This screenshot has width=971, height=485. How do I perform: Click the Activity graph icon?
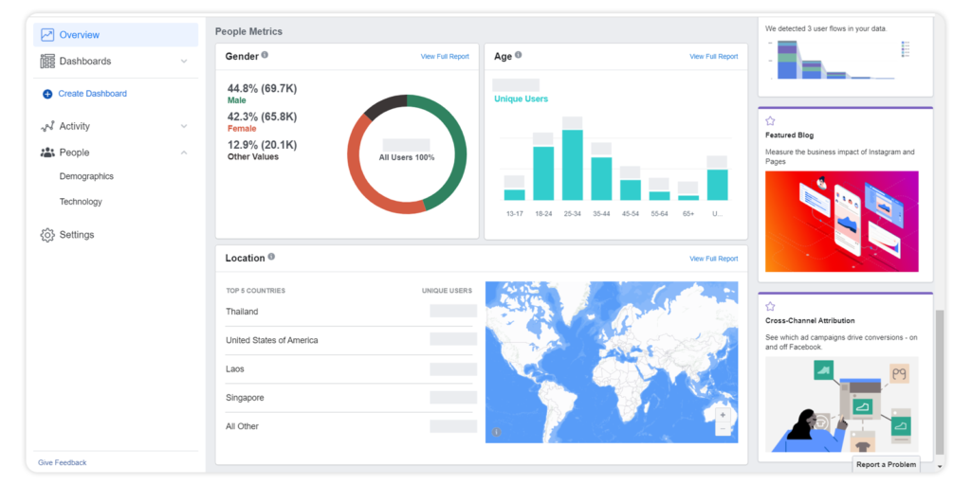[47, 126]
